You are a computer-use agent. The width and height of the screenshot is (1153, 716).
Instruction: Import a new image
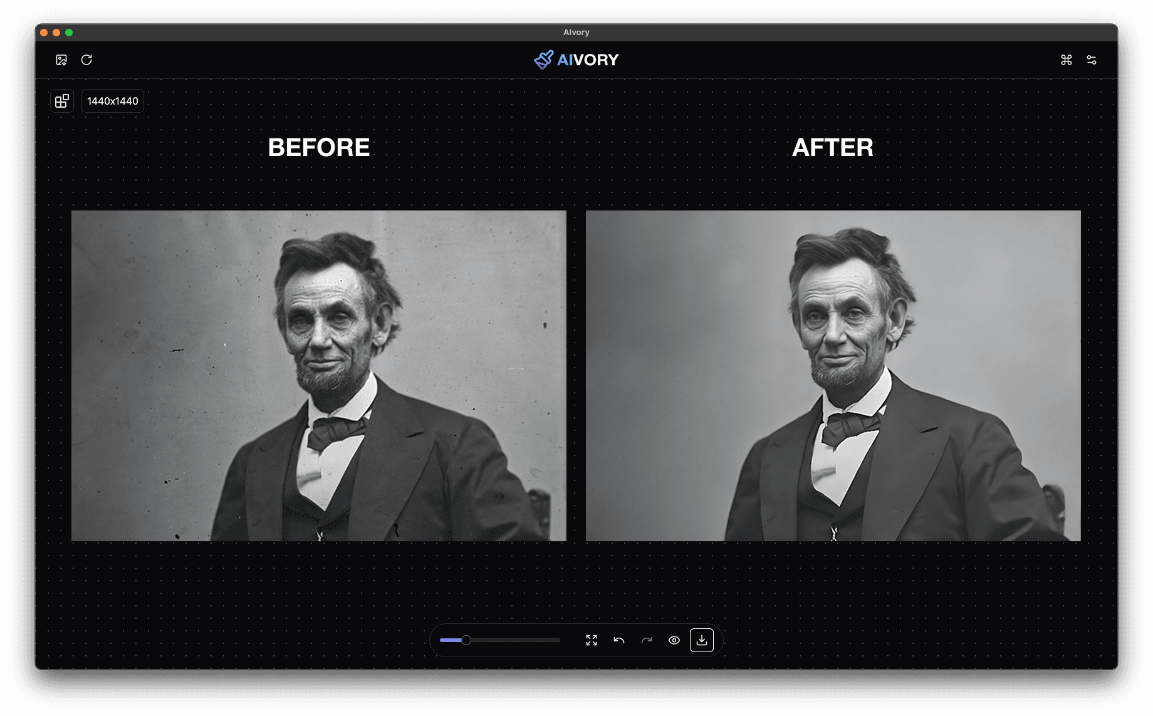pyautogui.click(x=61, y=60)
